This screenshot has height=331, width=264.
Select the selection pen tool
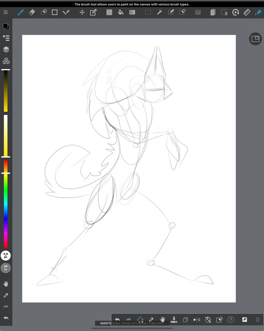click(171, 12)
